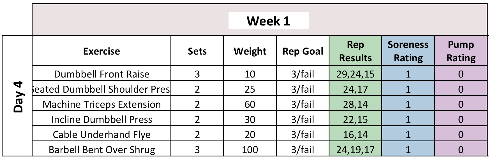Image resolution: width=489 pixels, height=157 pixels.
Task: Click the Sets cell for Dumbbell Front Raise
Action: click(197, 74)
